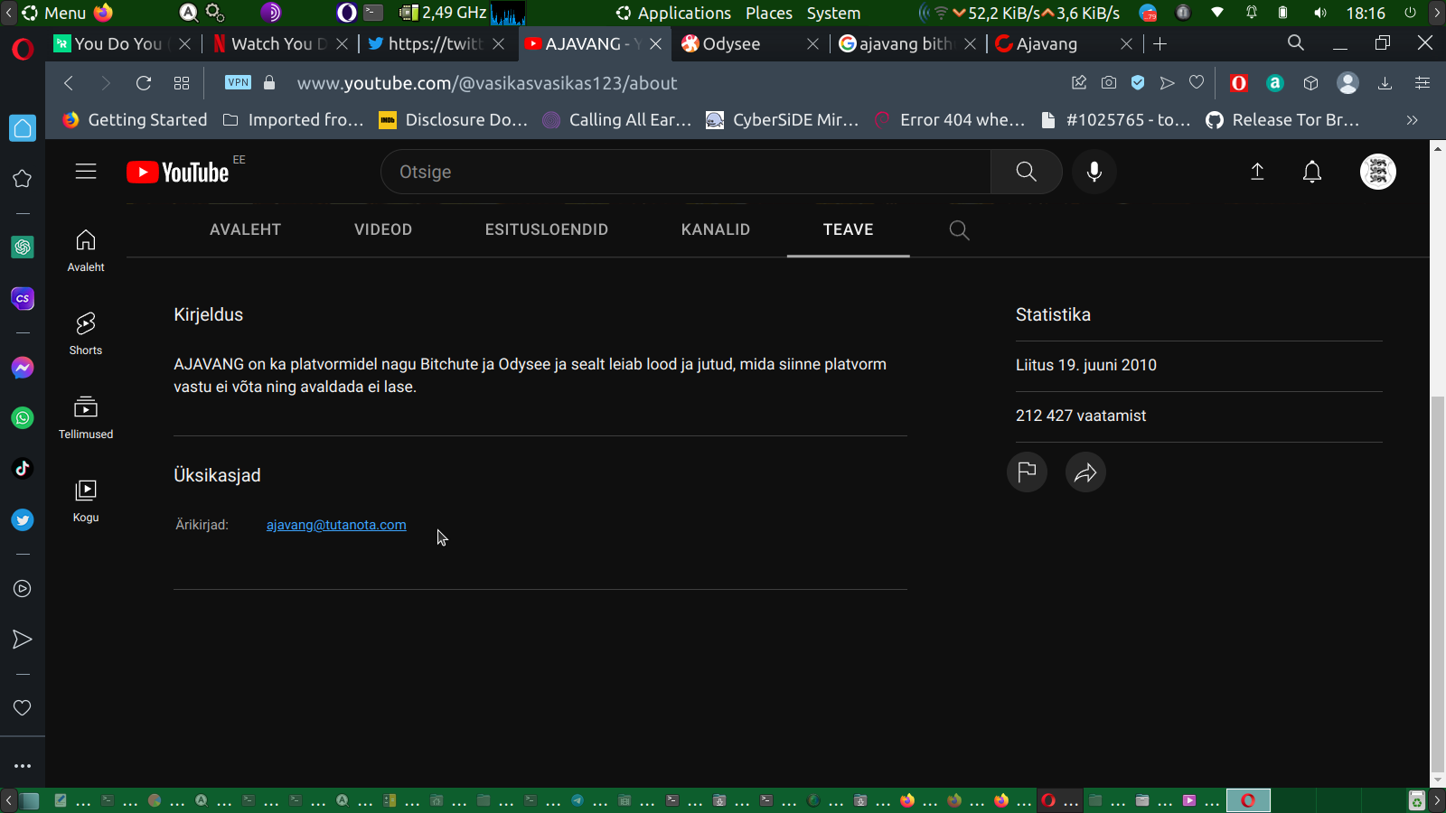Open bookmarks star in the Opera sidebar
This screenshot has height=813, width=1446.
[23, 179]
